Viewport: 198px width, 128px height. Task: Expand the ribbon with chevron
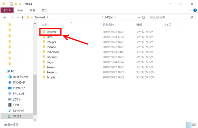(x=190, y=10)
